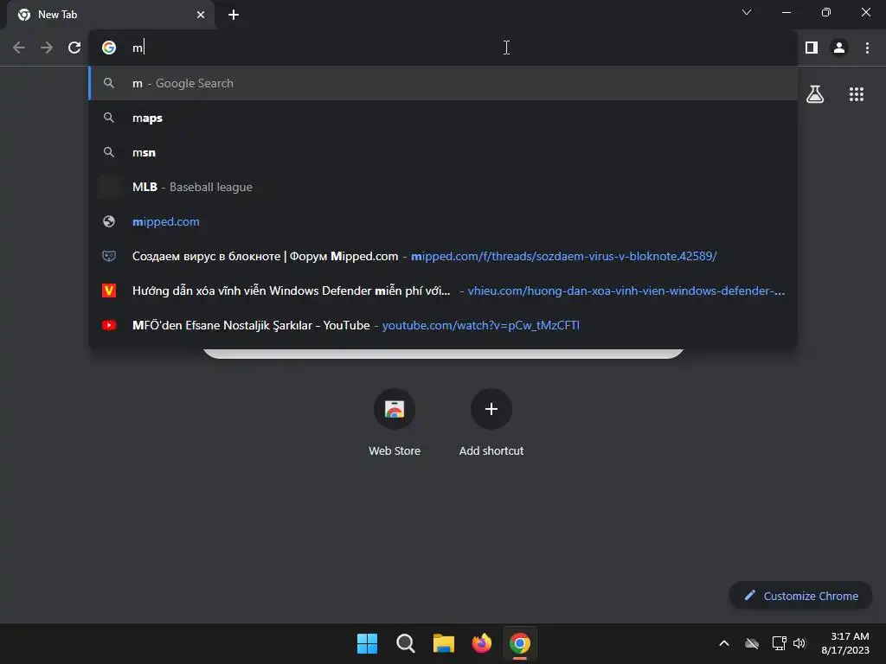The width and height of the screenshot is (886, 664).
Task: Click the back navigation arrow
Action: pos(19,48)
